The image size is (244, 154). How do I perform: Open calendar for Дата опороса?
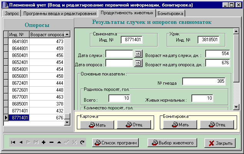(138, 63)
